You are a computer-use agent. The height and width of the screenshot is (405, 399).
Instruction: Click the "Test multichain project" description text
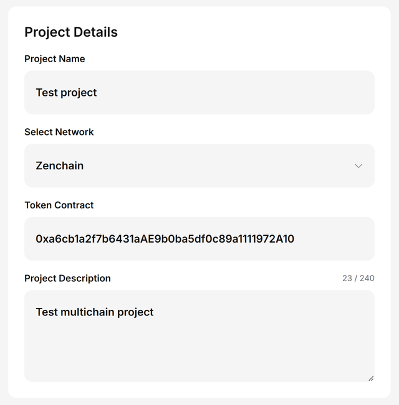[94, 312]
